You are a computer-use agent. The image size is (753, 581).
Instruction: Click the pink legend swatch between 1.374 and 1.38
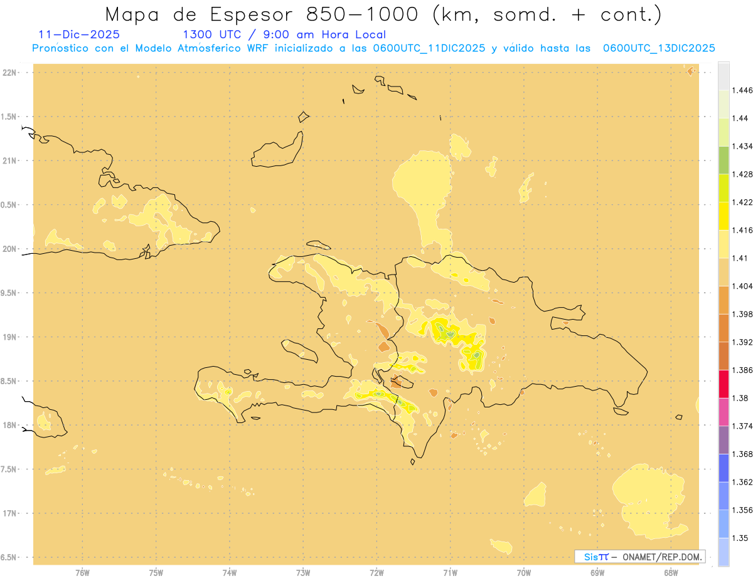(x=724, y=412)
